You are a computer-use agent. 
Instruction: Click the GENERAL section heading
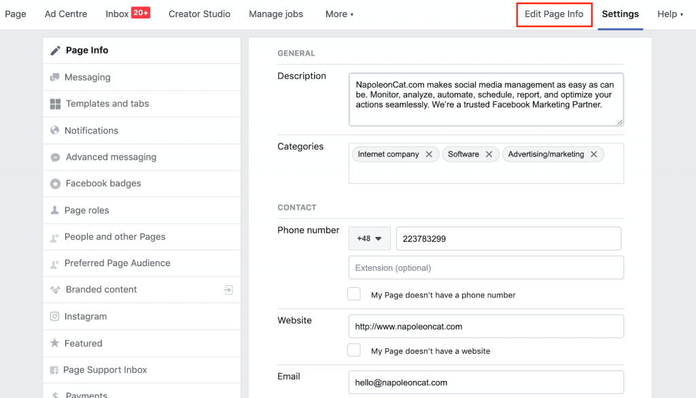[x=296, y=53]
